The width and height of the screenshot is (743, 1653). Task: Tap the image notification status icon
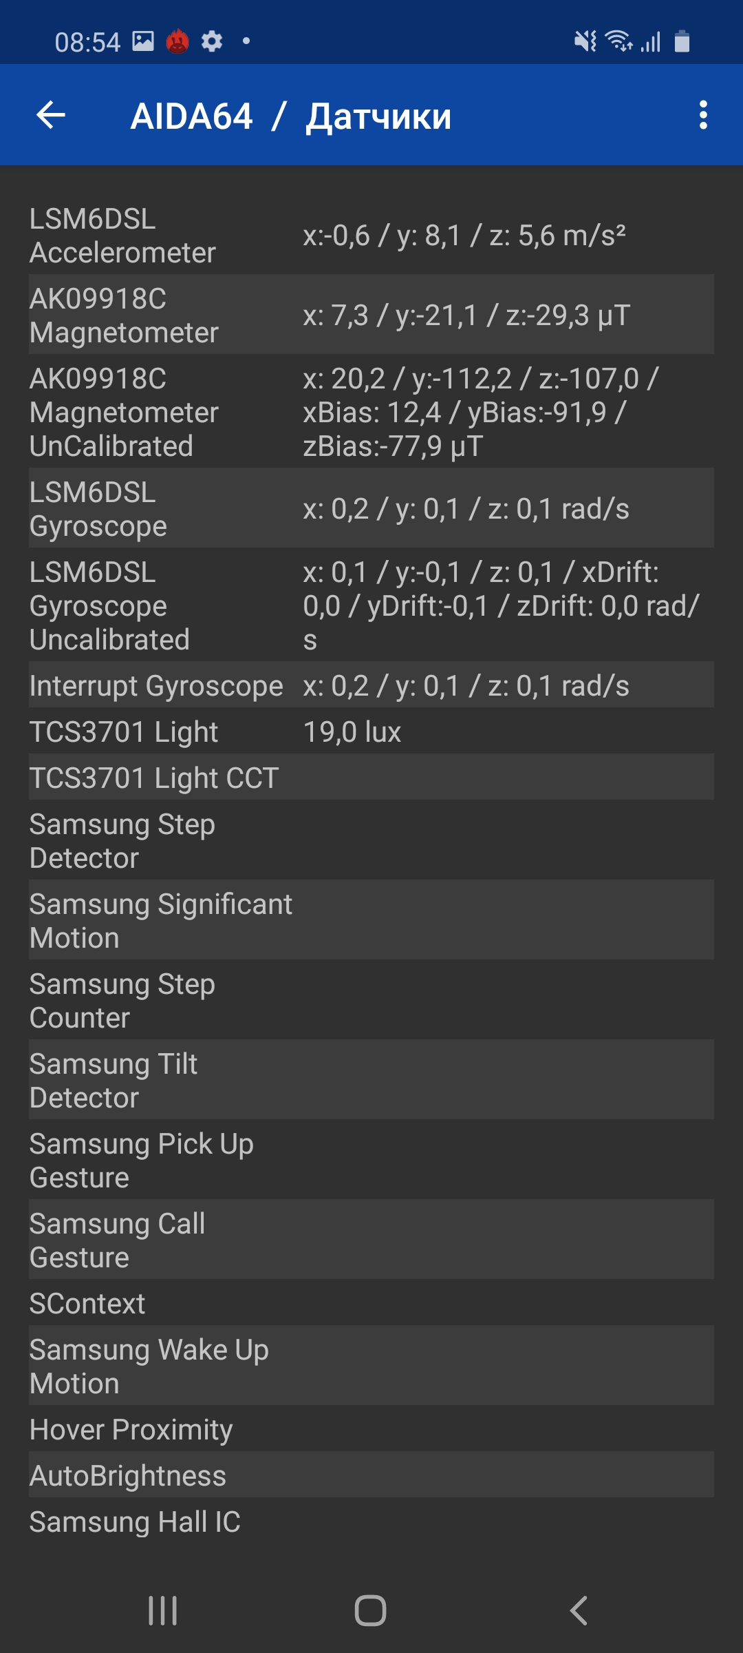click(143, 41)
